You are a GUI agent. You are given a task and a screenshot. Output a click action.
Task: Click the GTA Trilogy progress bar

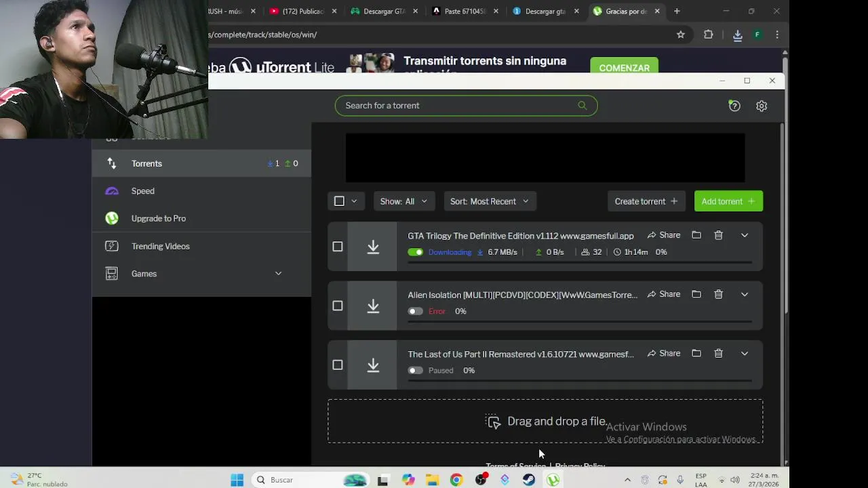(580, 262)
